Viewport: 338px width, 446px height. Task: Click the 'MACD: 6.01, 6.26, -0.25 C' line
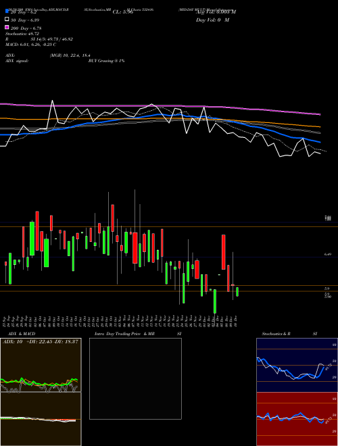pos(30,45)
